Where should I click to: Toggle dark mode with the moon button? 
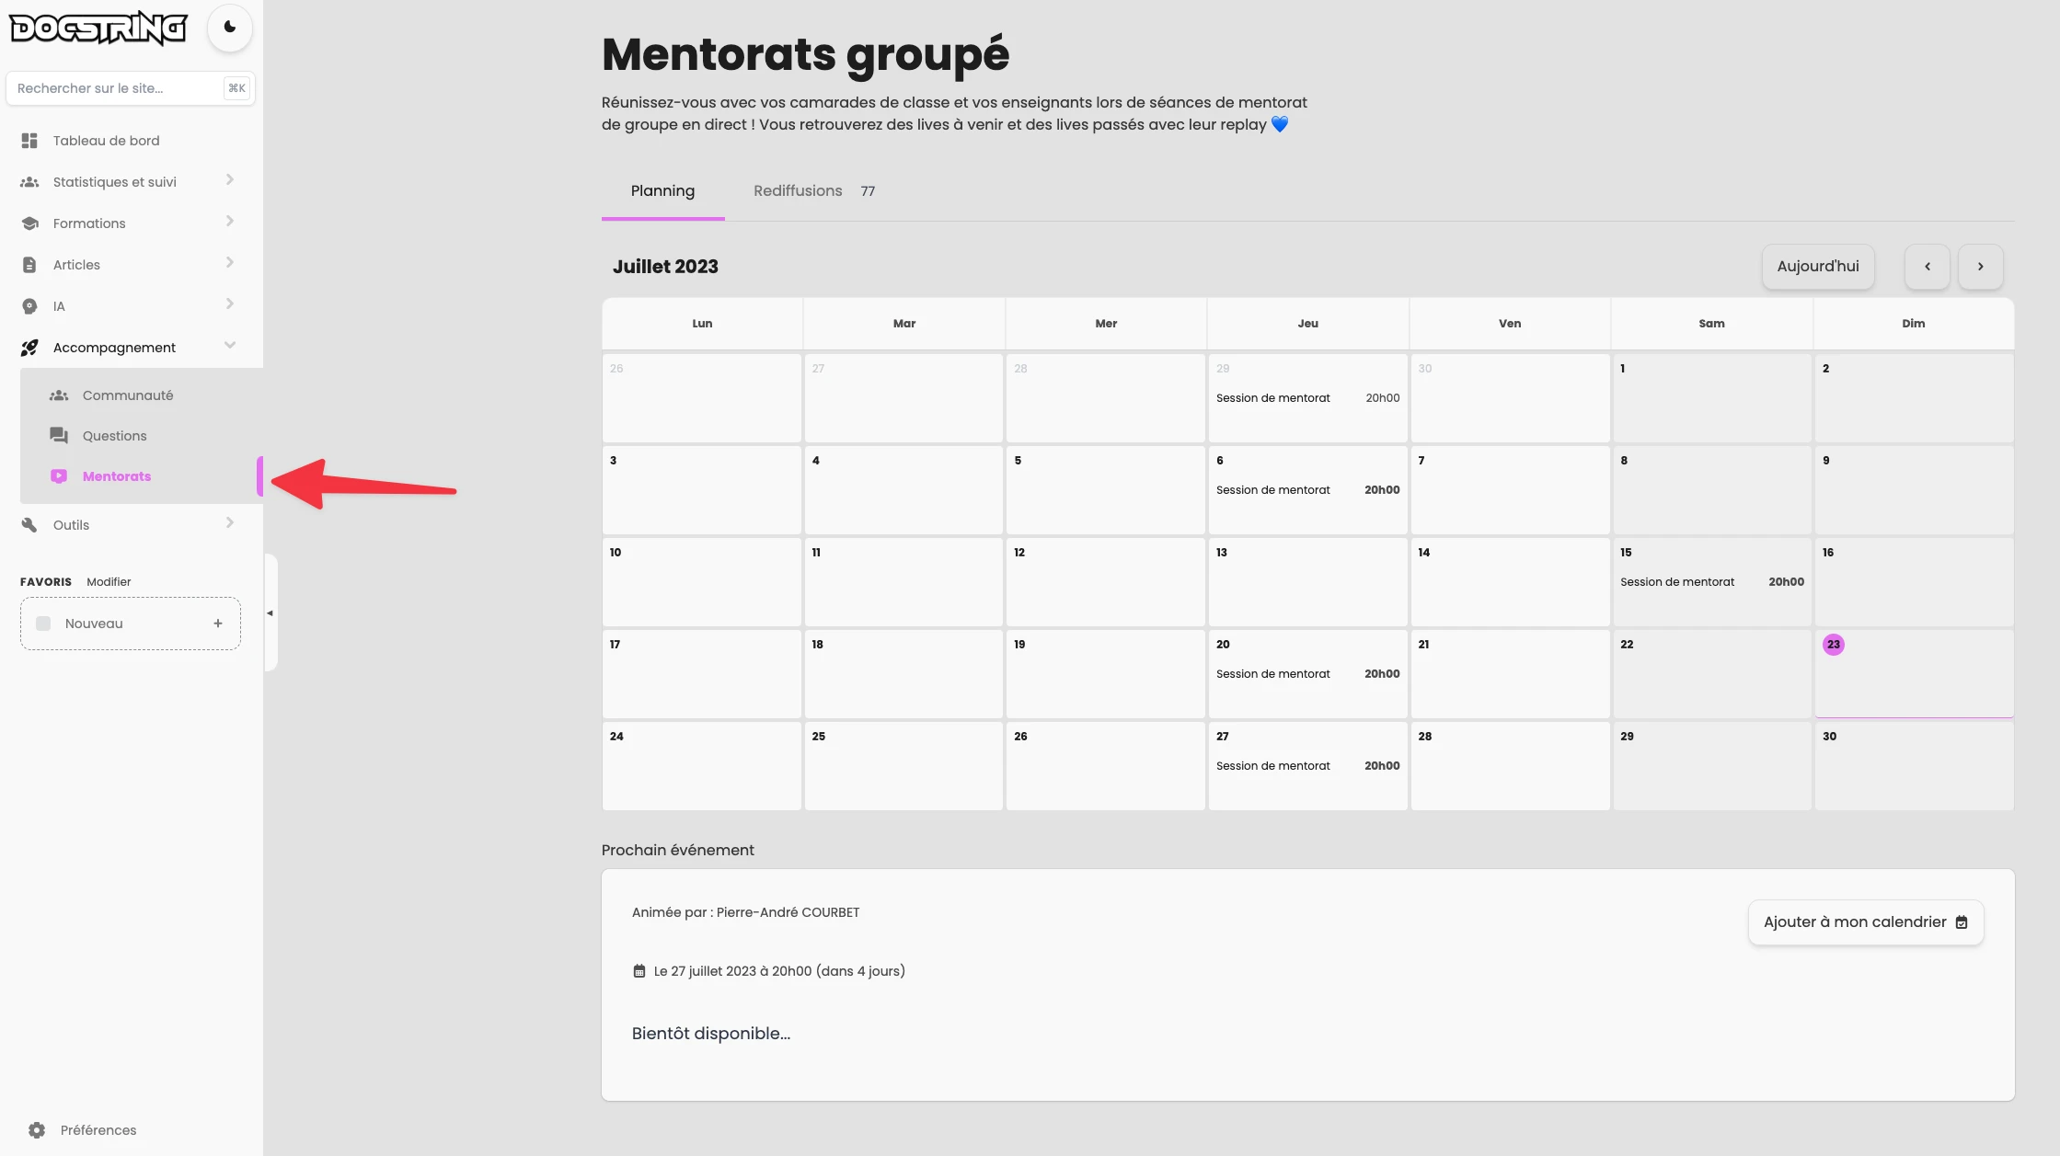tap(229, 29)
